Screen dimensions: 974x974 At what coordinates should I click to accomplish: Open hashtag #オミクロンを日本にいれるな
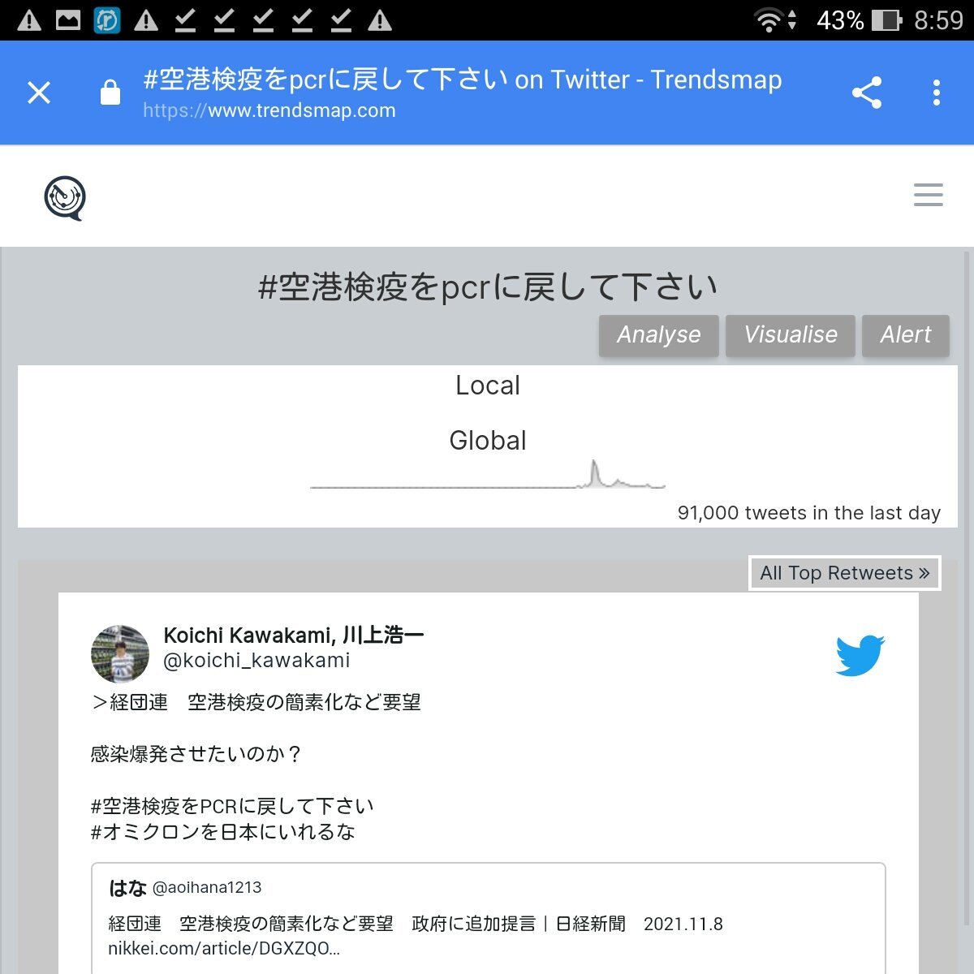(x=223, y=832)
